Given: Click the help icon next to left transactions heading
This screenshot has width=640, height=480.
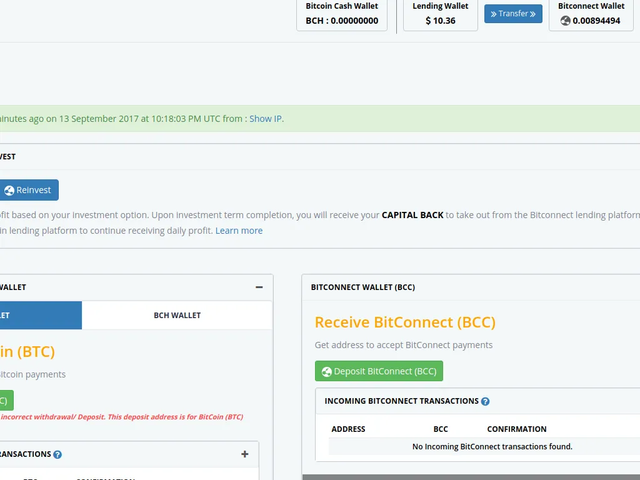Looking at the screenshot, I should coord(57,455).
